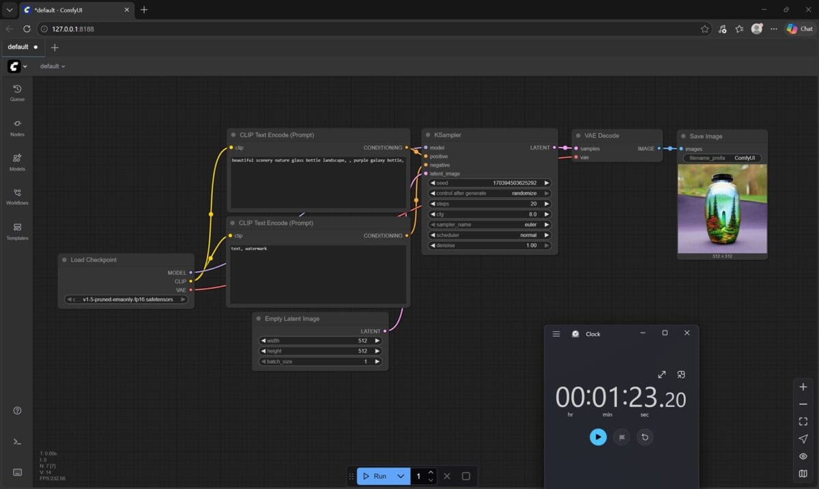Toggle the bottom console panel icon
The width and height of the screenshot is (819, 489).
pos(17,442)
